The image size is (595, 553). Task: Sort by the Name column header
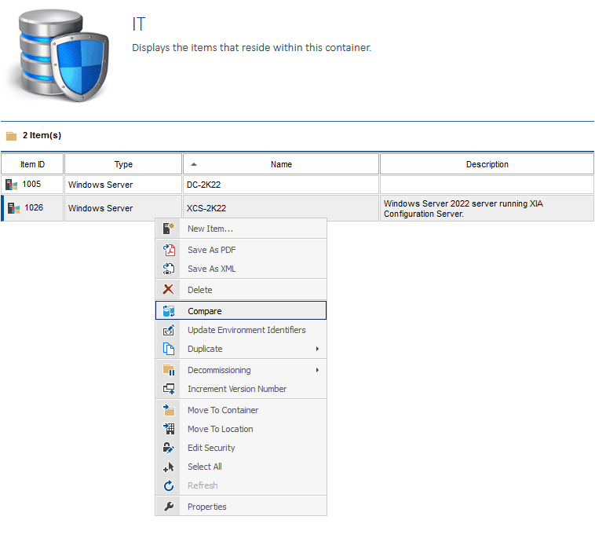[281, 164]
